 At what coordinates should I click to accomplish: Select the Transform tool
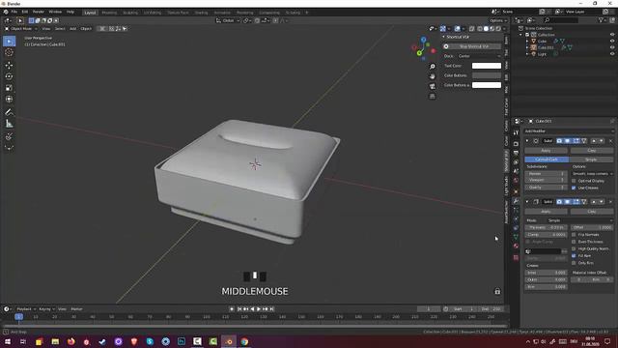click(9, 100)
